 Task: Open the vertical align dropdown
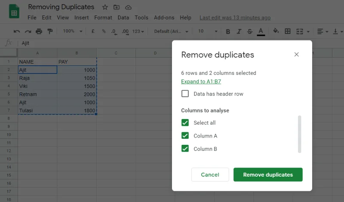(x=338, y=31)
